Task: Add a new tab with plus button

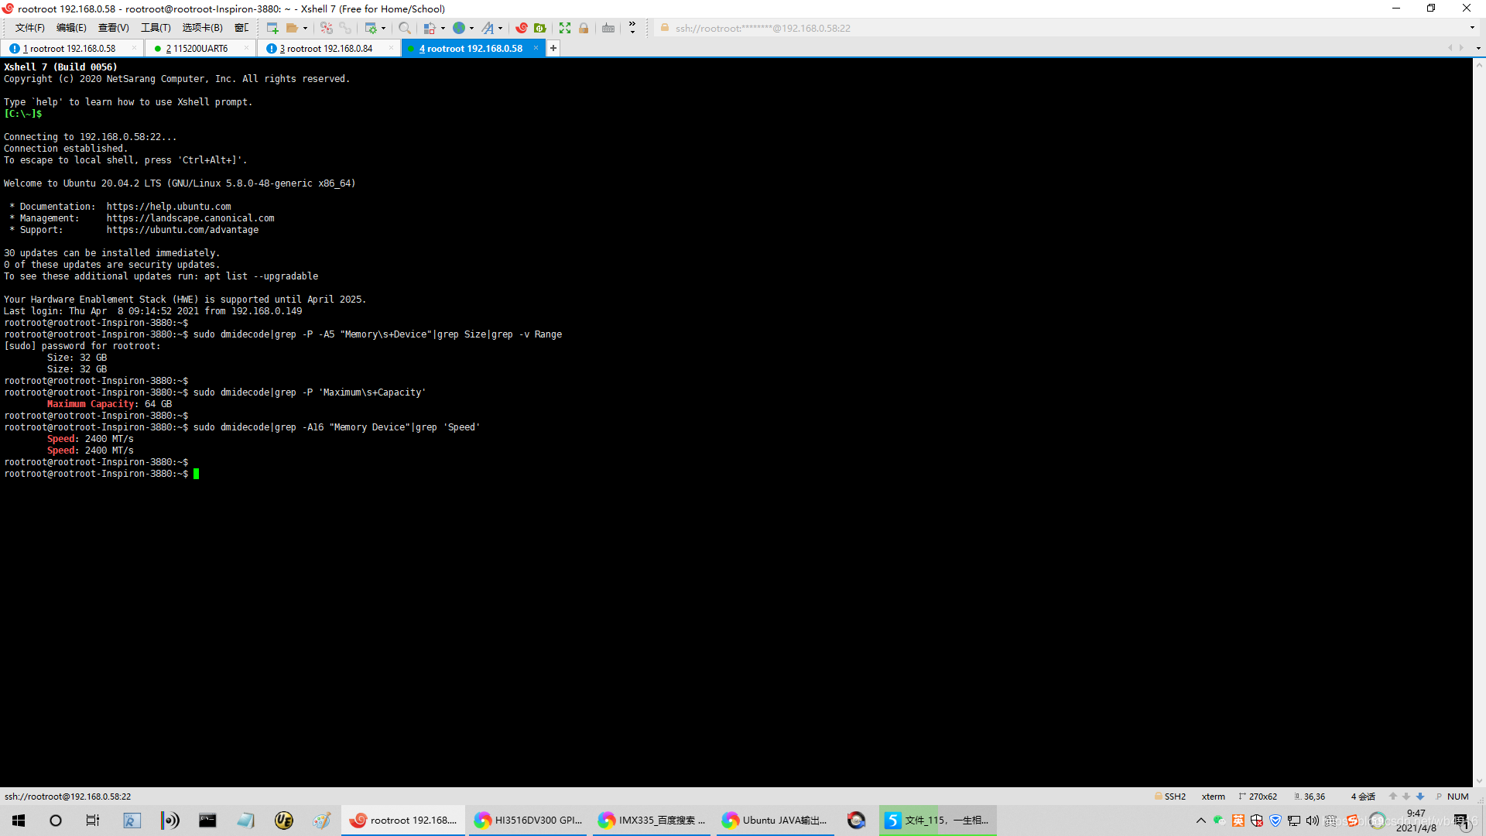Action: 553,48
